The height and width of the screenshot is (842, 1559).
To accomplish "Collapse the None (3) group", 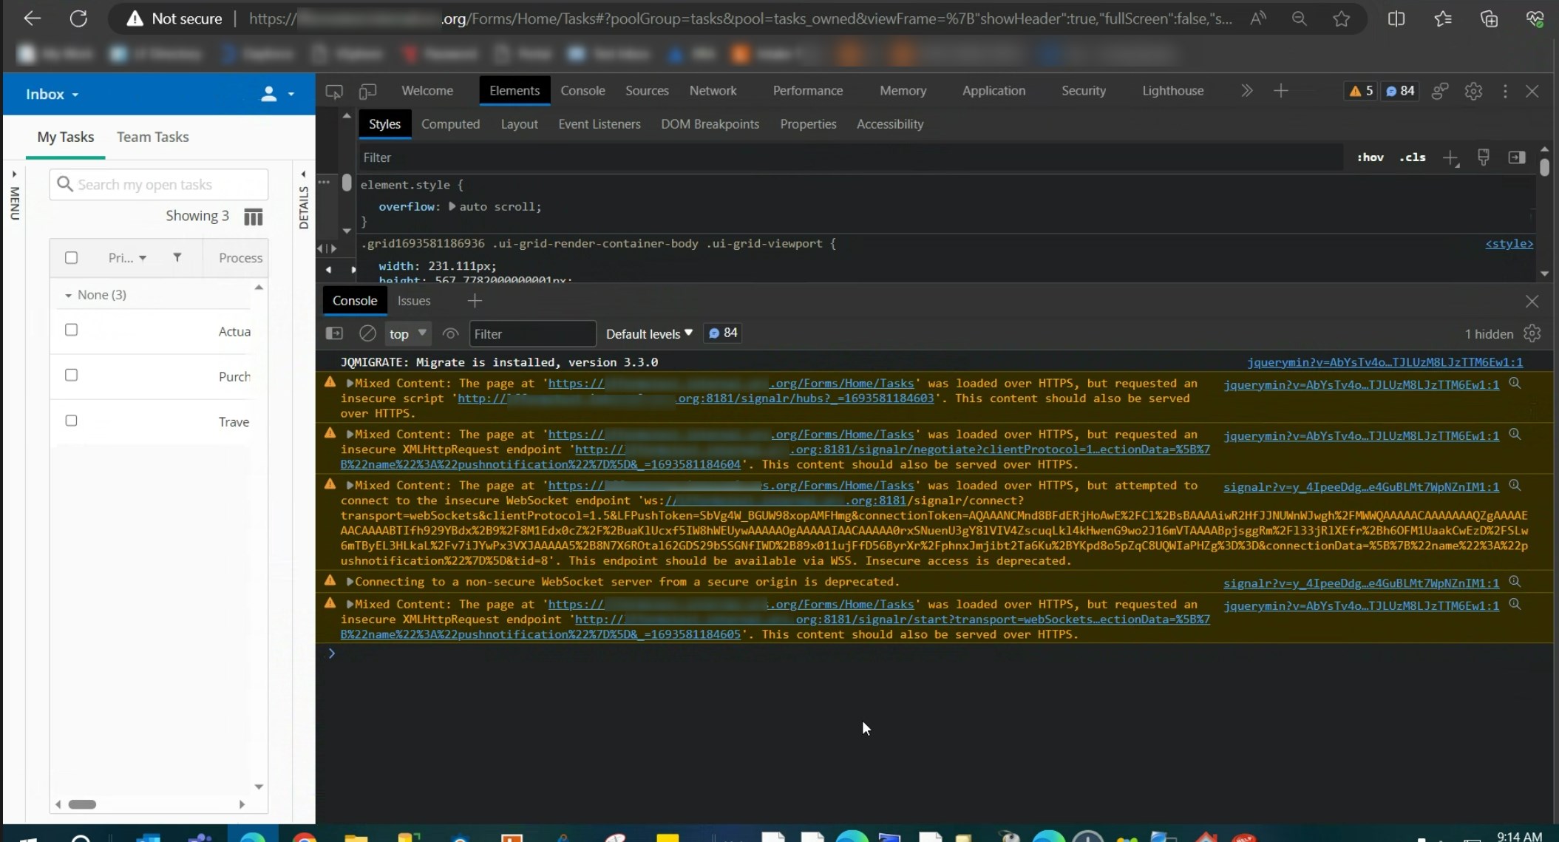I will pyautogui.click(x=68, y=295).
